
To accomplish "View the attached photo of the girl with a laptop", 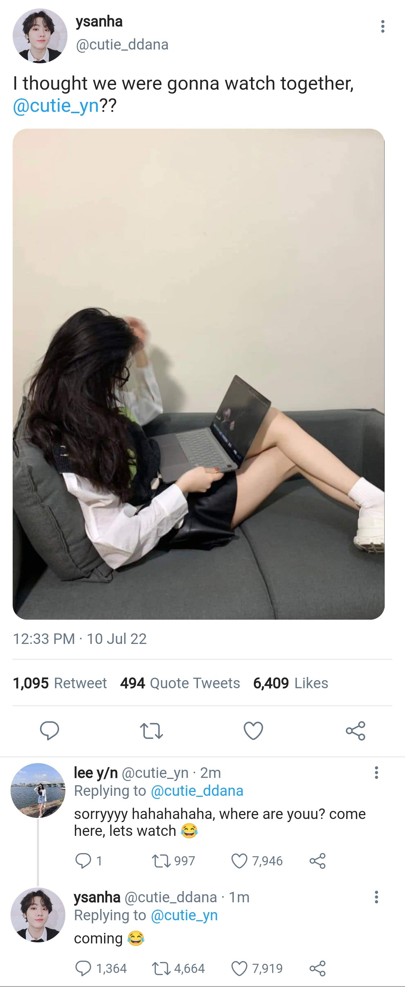I will coord(199,374).
